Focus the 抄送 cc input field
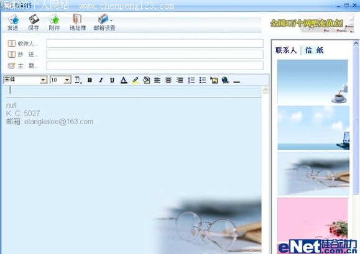This screenshot has height=254, width=360. pos(155,54)
